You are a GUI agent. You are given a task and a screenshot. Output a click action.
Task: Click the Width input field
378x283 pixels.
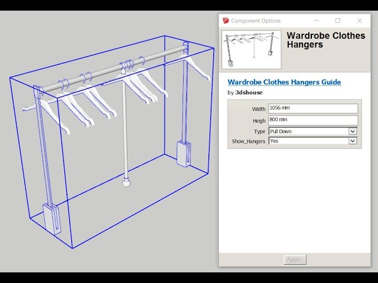point(313,108)
